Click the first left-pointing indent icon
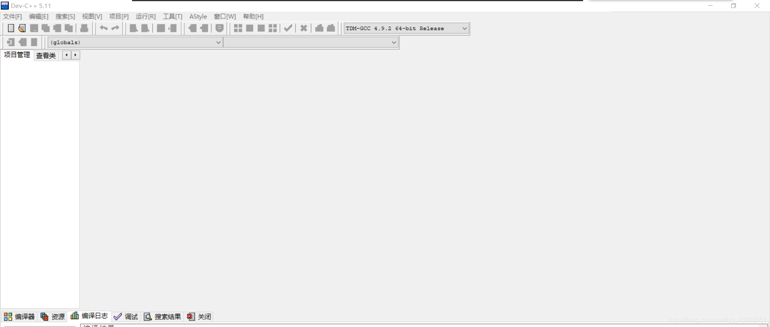Screen dimensions: 770x327 [x=192, y=28]
